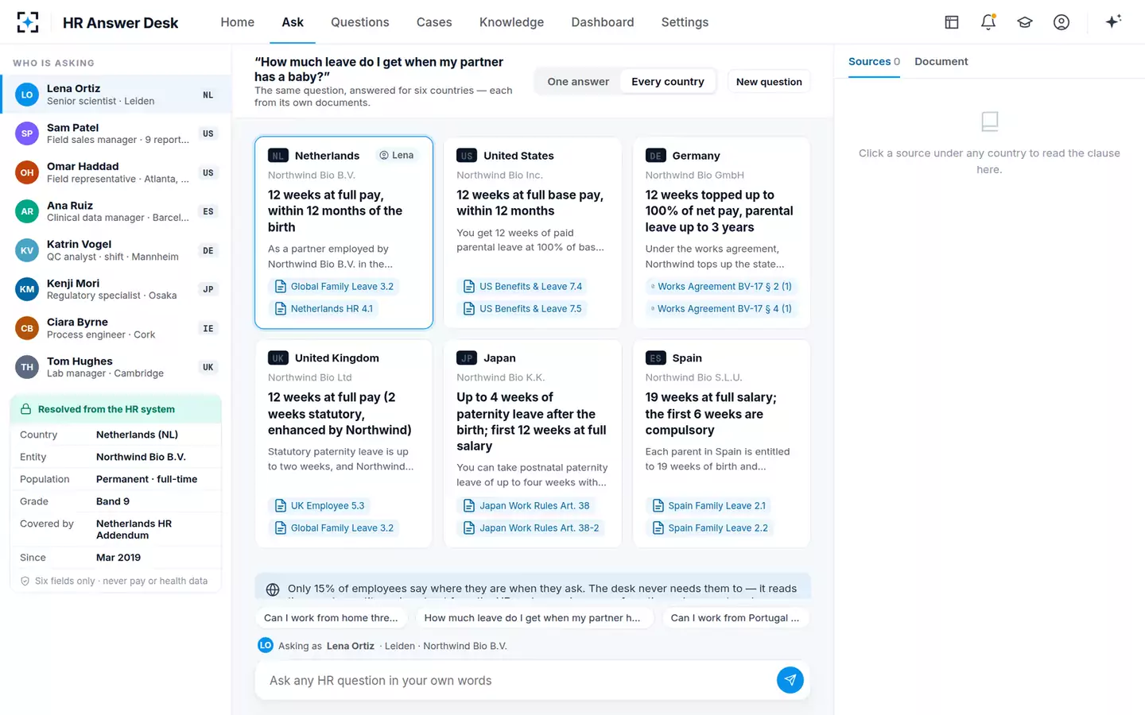Click the graduation cap icon

click(1025, 22)
